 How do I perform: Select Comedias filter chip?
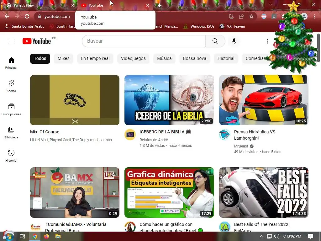[x=255, y=58]
